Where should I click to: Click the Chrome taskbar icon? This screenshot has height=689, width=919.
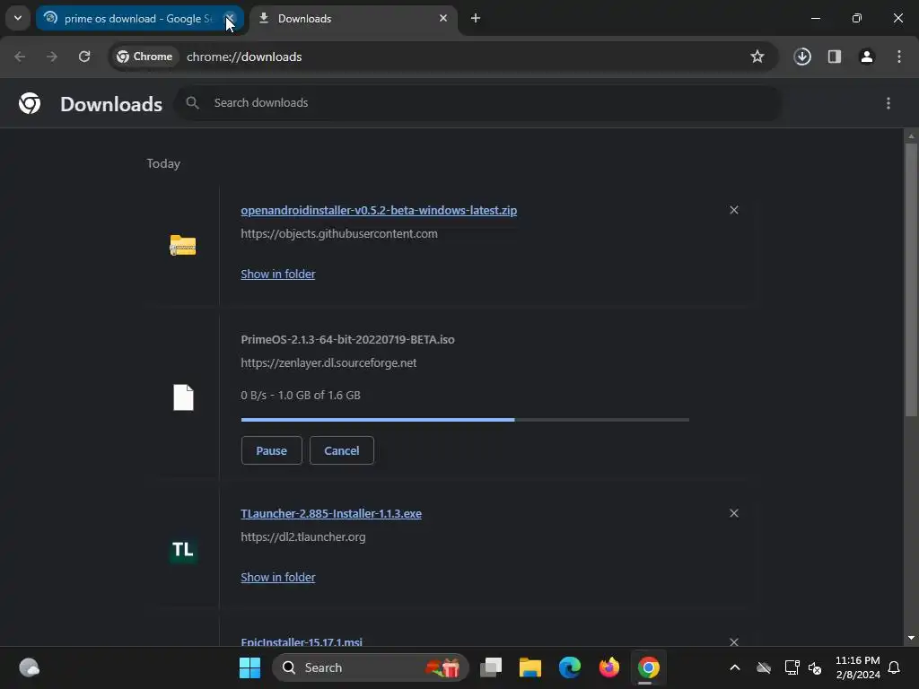[649, 667]
